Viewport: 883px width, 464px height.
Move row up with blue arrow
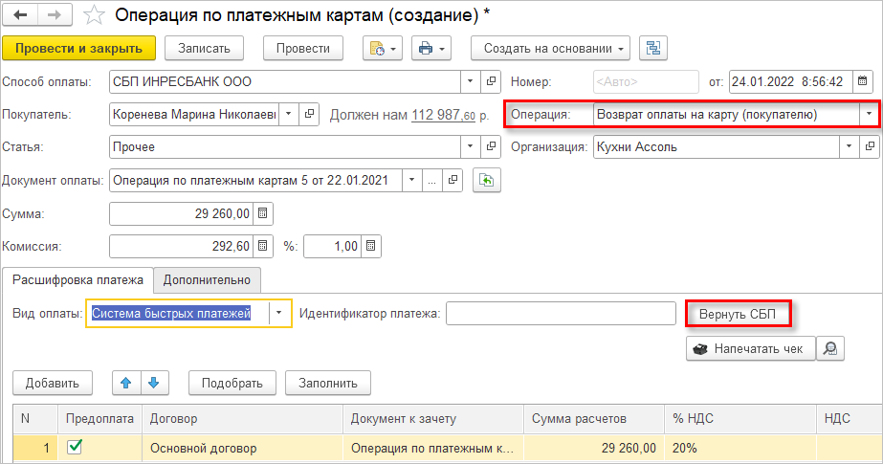[125, 383]
